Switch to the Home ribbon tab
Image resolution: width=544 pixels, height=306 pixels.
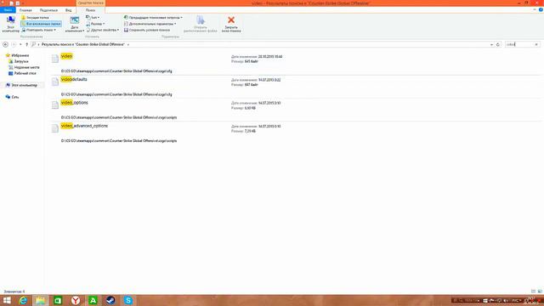(25, 10)
